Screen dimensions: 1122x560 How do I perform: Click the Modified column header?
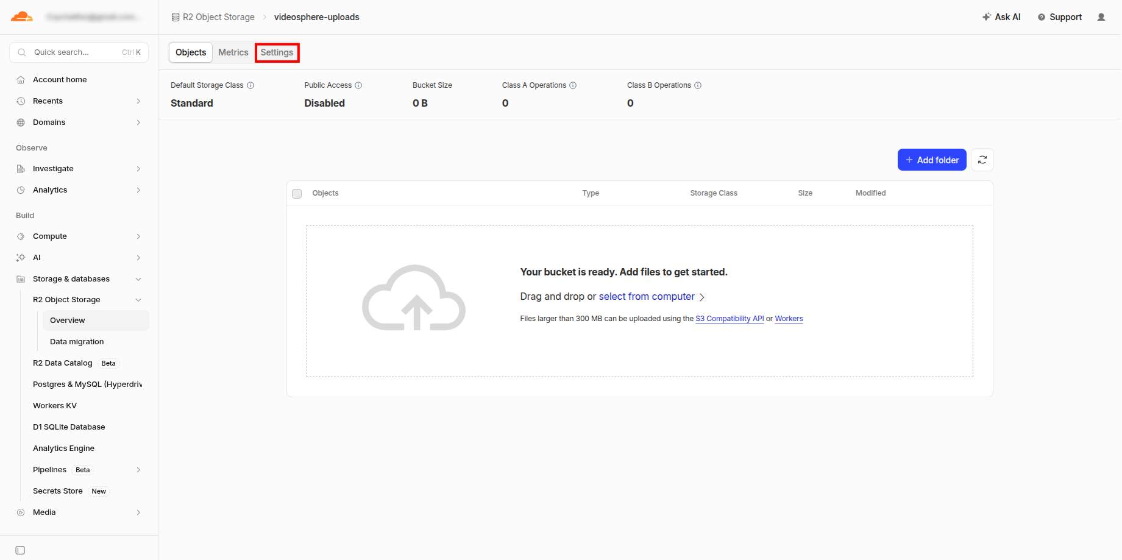point(870,193)
